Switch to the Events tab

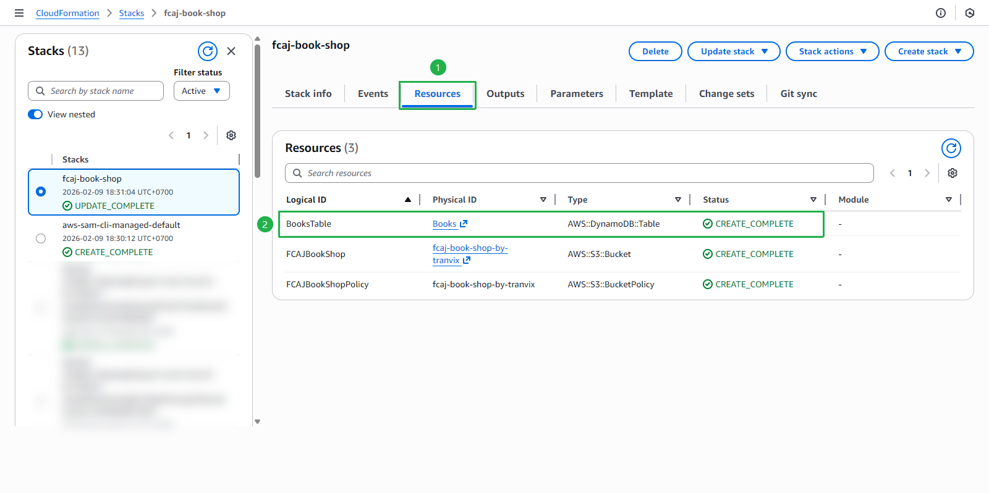[x=373, y=94]
